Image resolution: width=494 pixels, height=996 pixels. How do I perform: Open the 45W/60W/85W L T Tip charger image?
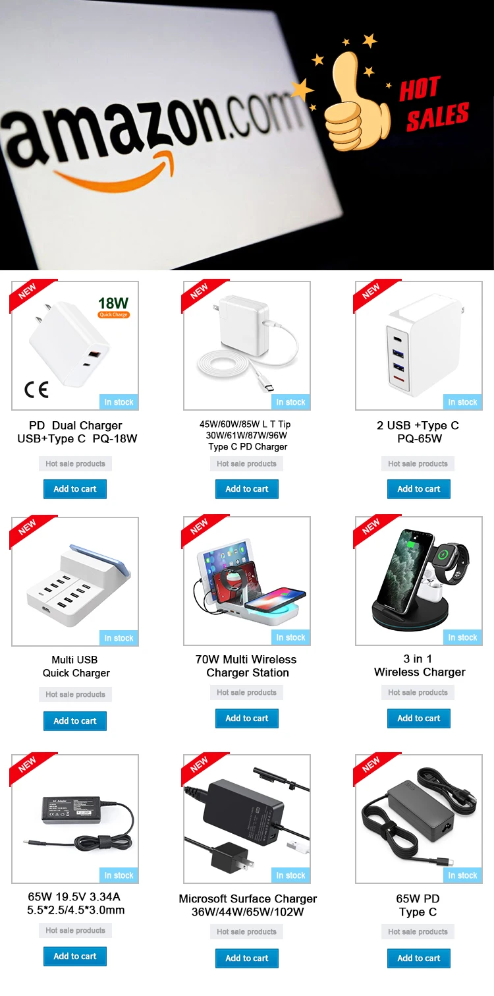(x=247, y=346)
